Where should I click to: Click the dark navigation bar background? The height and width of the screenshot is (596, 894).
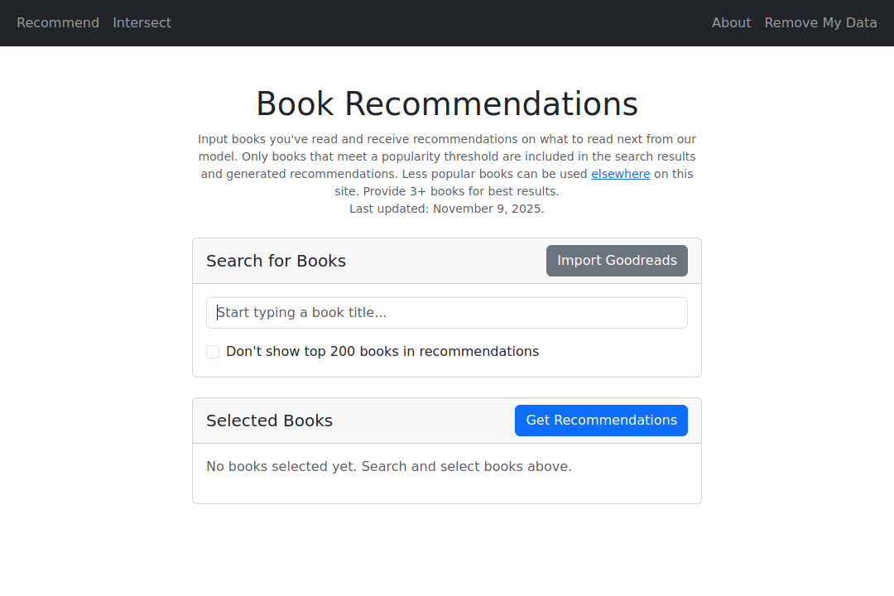point(447,22)
